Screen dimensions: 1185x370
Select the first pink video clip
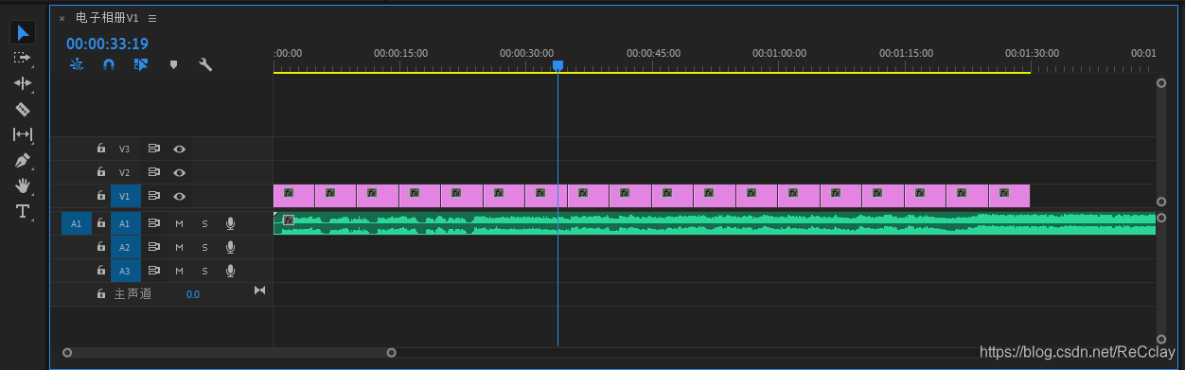[x=293, y=196]
